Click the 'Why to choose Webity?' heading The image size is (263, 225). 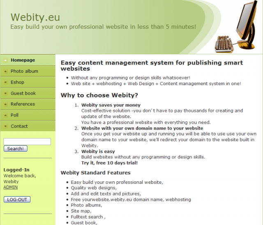click(x=99, y=95)
